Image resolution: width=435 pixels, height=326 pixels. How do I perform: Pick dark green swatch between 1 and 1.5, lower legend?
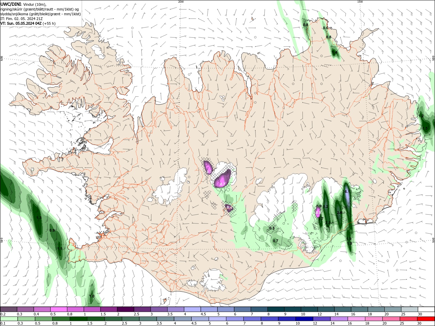78,319
